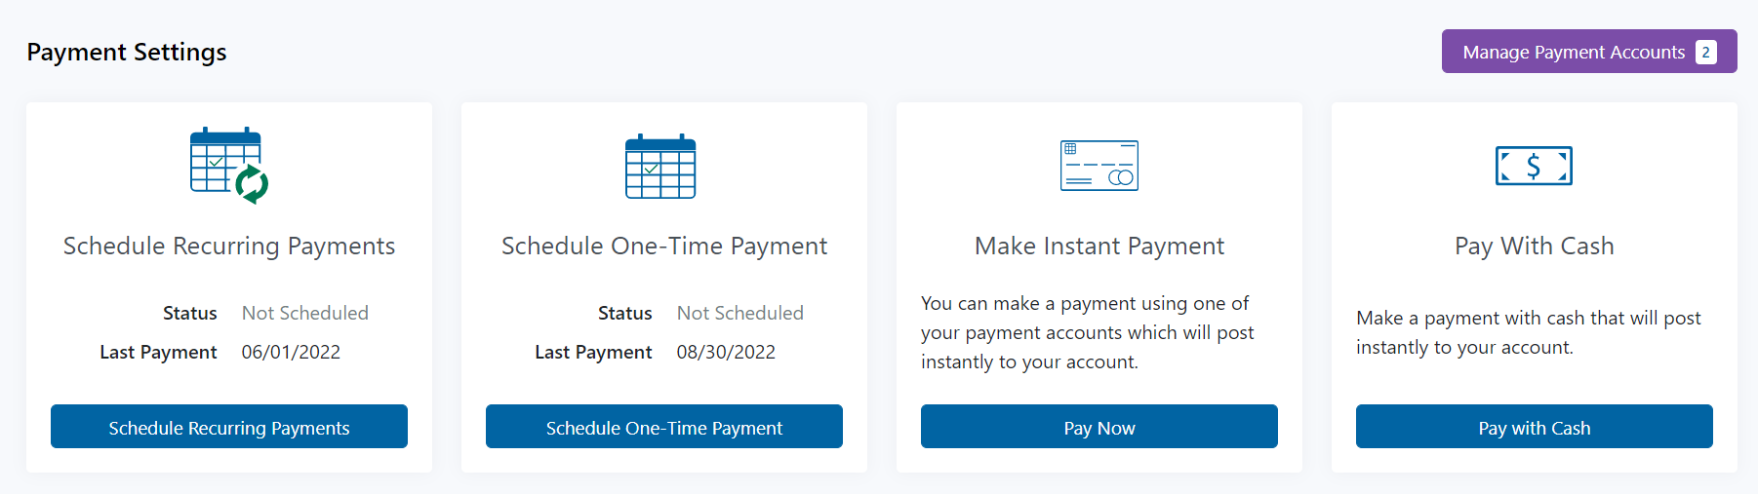Hit the Pay Now button
Image resolution: width=1758 pixels, height=494 pixels.
(1099, 427)
